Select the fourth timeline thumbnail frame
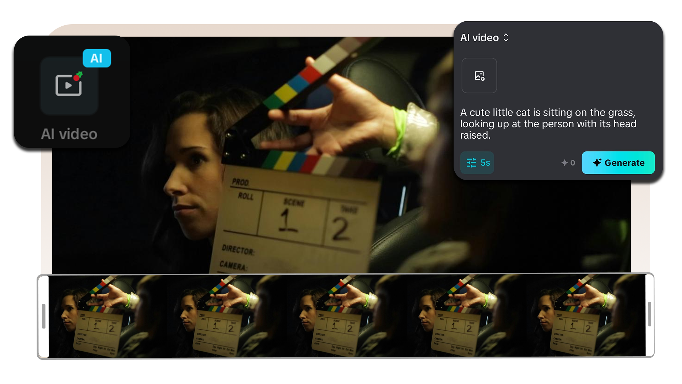The image size is (682, 384). pos(465,316)
